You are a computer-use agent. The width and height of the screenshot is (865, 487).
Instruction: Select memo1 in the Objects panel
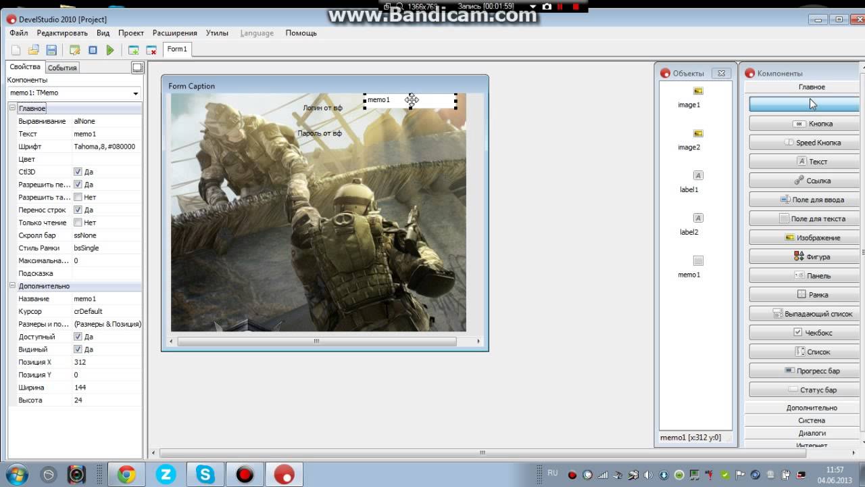[689, 267]
